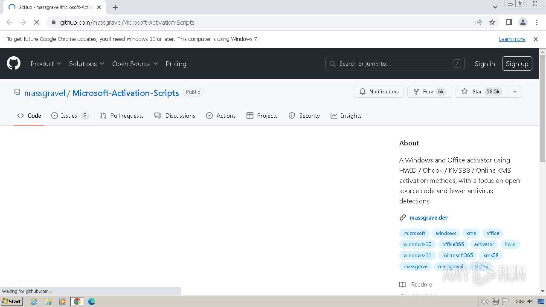546x307 pixels.
Task: Open the Discussions tab
Action: 175,116
